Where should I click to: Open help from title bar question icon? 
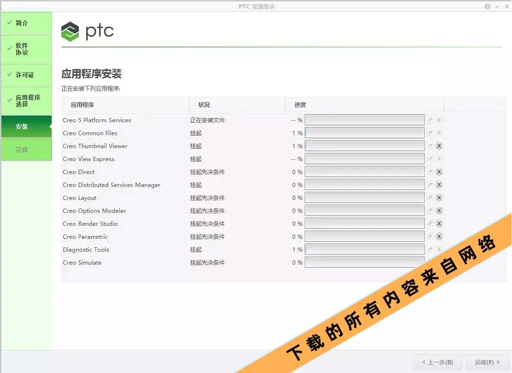pos(488,6)
